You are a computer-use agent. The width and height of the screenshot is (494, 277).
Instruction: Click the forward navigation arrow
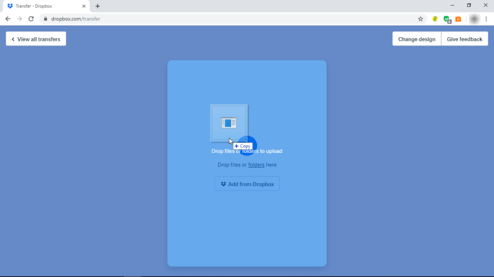click(x=19, y=19)
